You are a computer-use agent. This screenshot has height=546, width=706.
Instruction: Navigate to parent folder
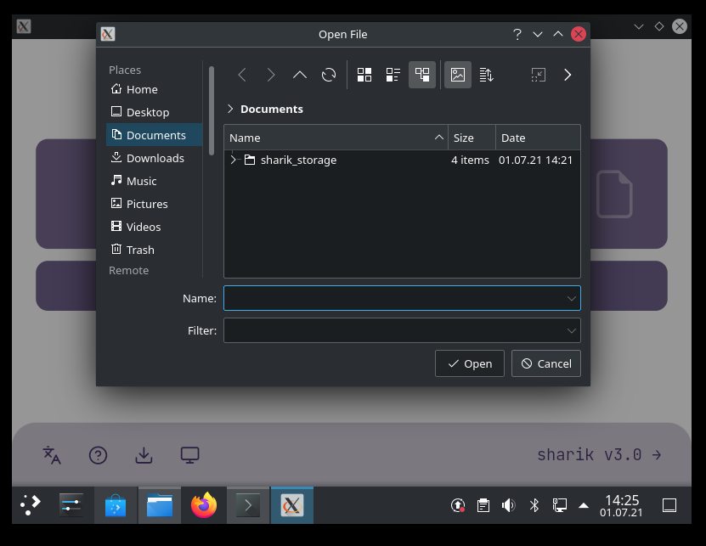[300, 75]
